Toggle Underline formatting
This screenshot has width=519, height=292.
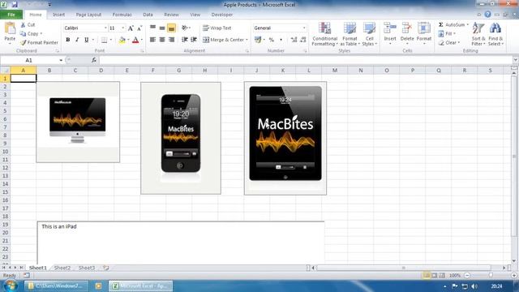click(x=87, y=40)
